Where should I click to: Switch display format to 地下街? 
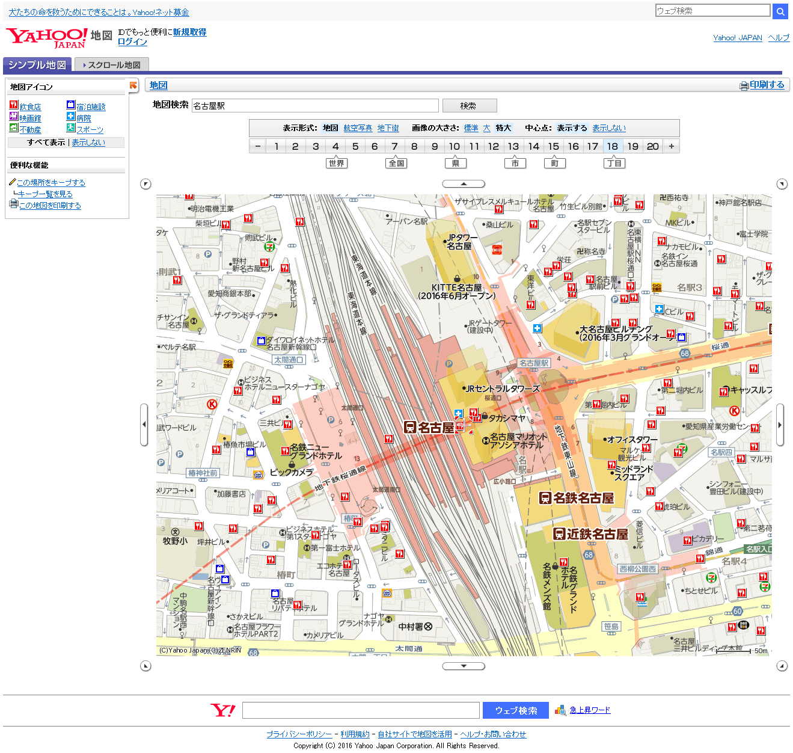pos(388,128)
